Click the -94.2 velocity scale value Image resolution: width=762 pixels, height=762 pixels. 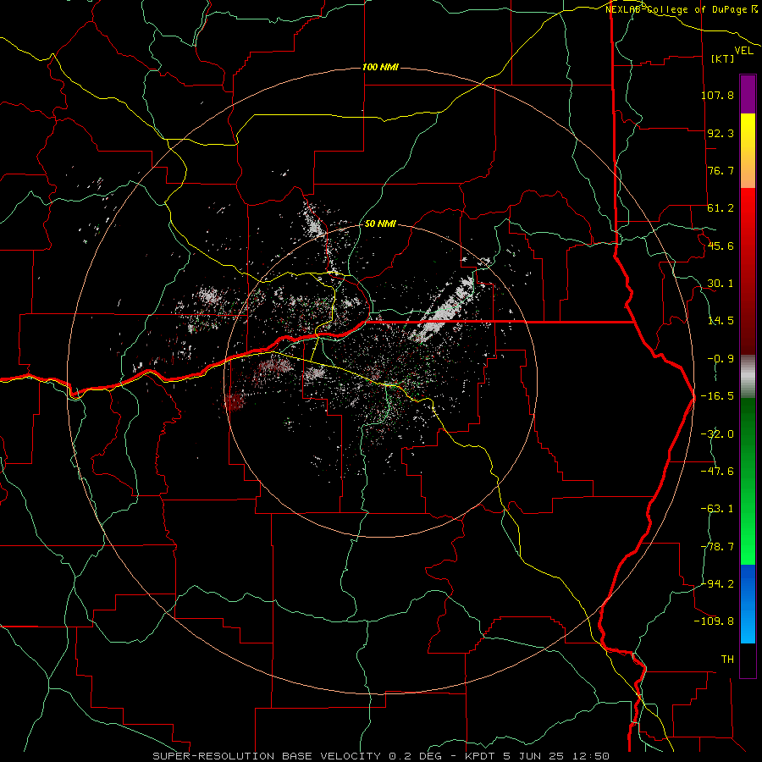(x=717, y=583)
